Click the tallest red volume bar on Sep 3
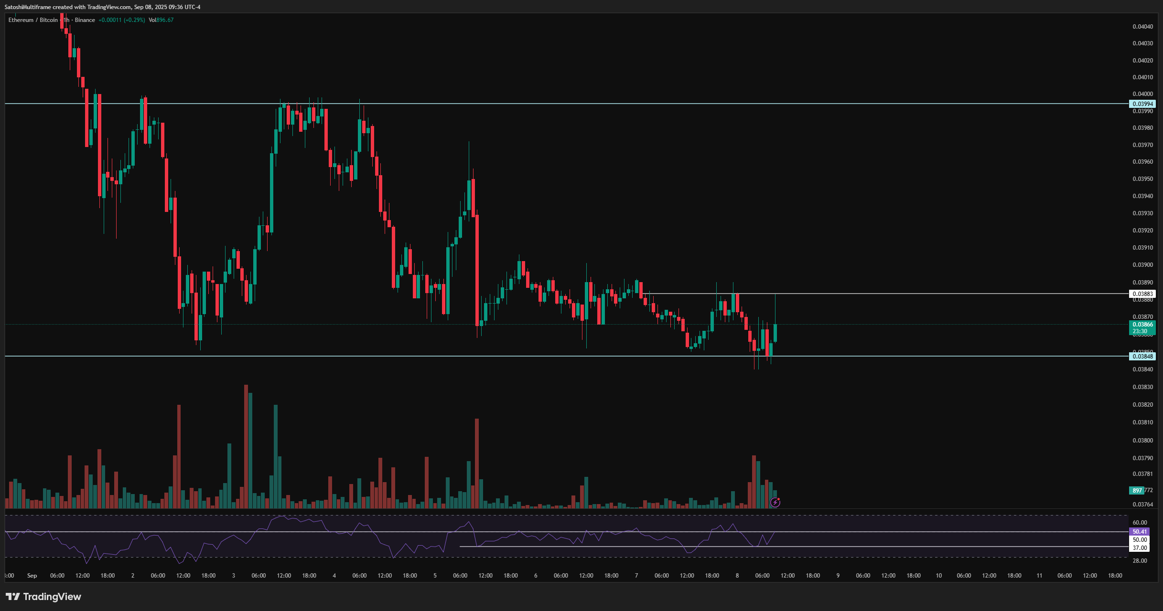The image size is (1163, 611). point(246,446)
